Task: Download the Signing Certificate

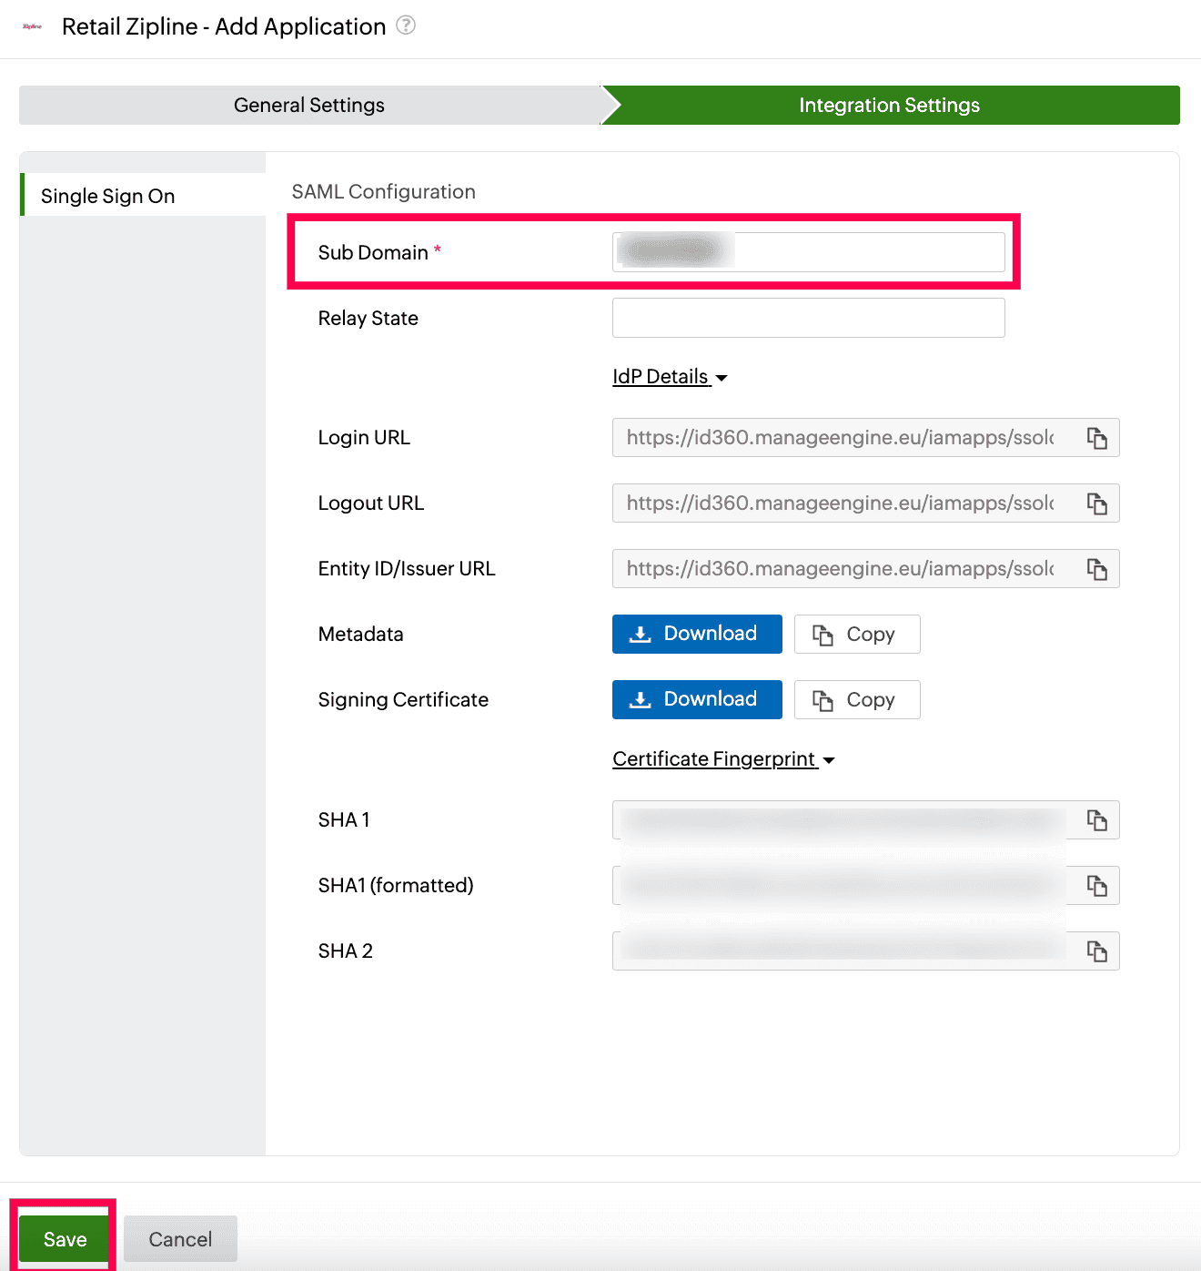Action: pos(697,699)
